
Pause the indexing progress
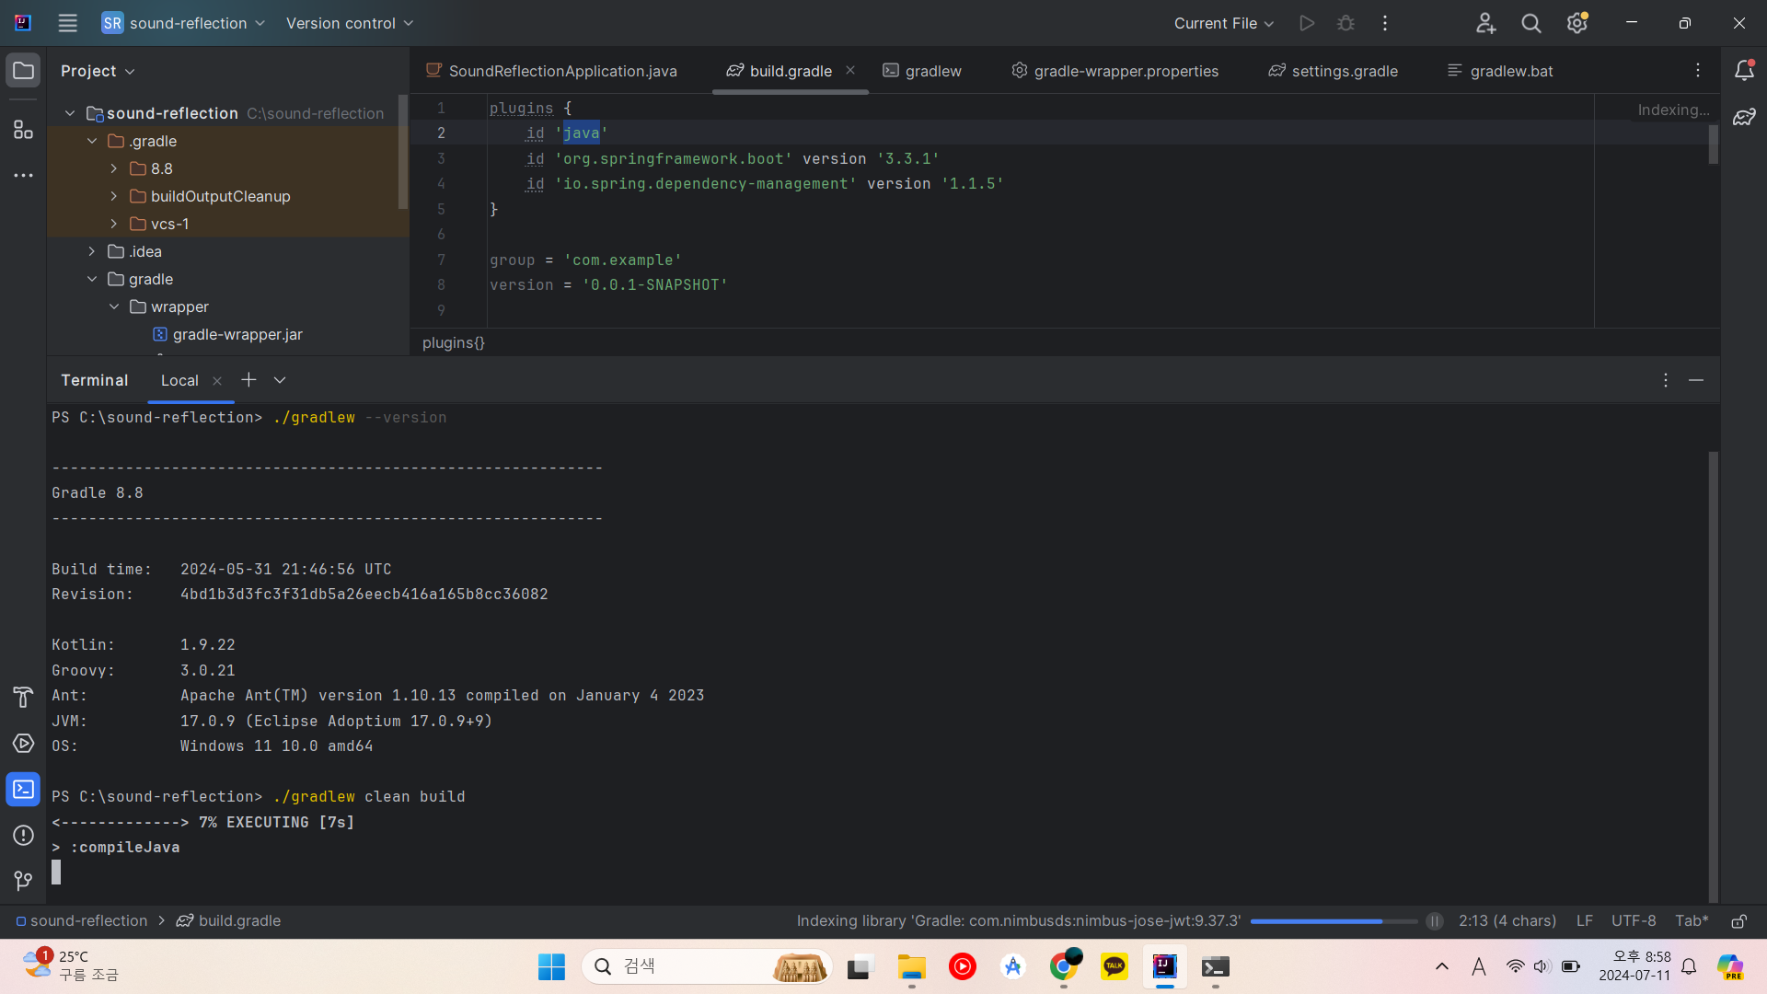tap(1434, 921)
